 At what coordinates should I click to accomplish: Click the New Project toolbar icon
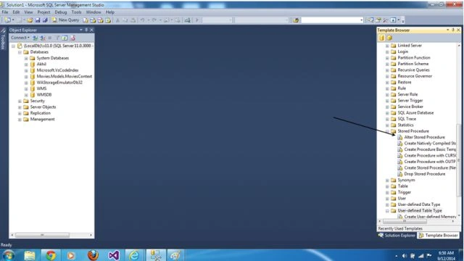coord(8,20)
